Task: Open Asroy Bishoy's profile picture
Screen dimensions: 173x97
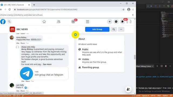Action: click(12, 37)
